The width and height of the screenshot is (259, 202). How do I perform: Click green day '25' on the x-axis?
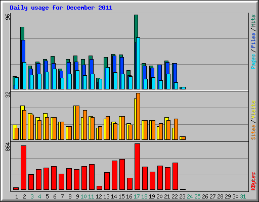(197, 196)
